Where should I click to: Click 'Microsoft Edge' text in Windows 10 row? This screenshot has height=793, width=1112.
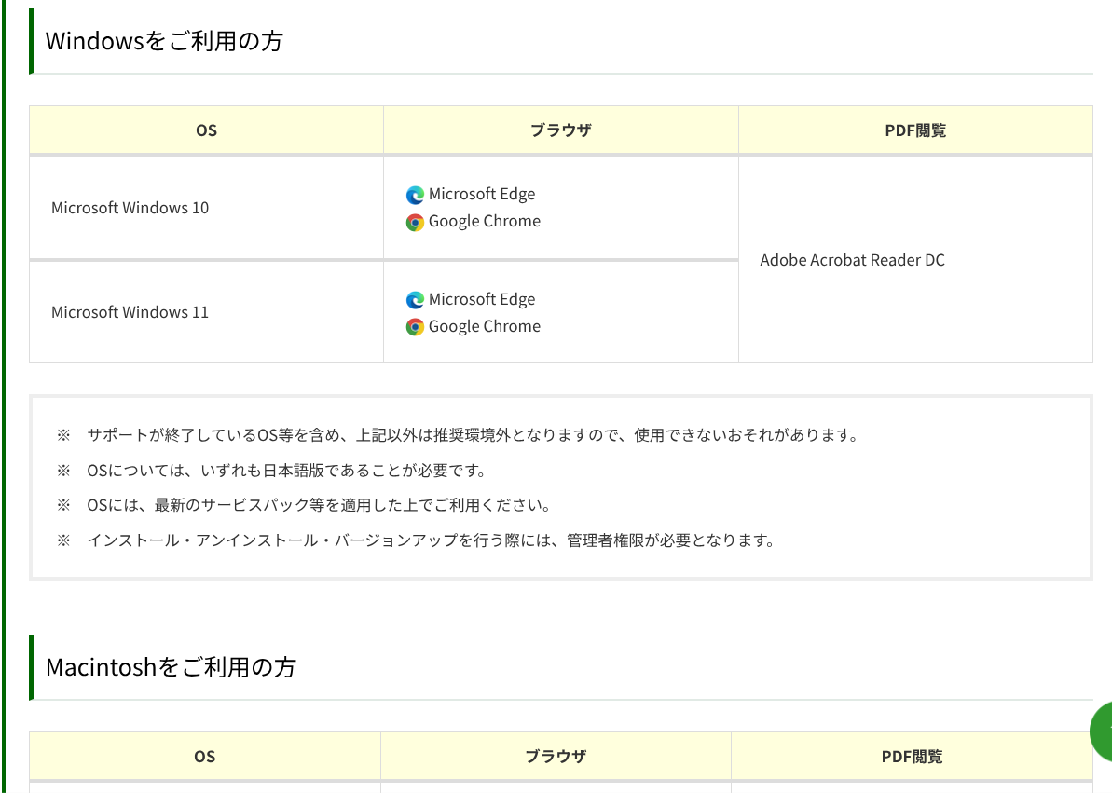[x=482, y=195]
